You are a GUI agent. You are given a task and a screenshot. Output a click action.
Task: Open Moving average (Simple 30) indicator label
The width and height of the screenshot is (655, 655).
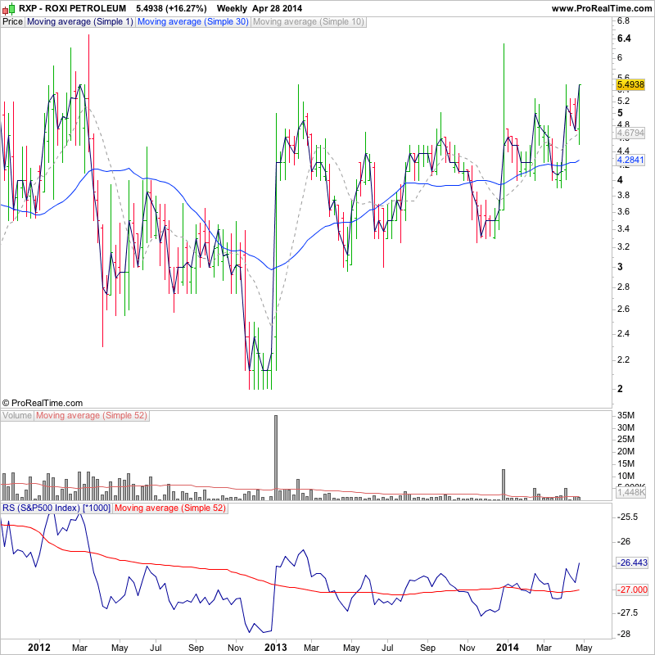tap(193, 22)
